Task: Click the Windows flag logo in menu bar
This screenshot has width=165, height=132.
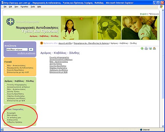Action: (161, 7)
